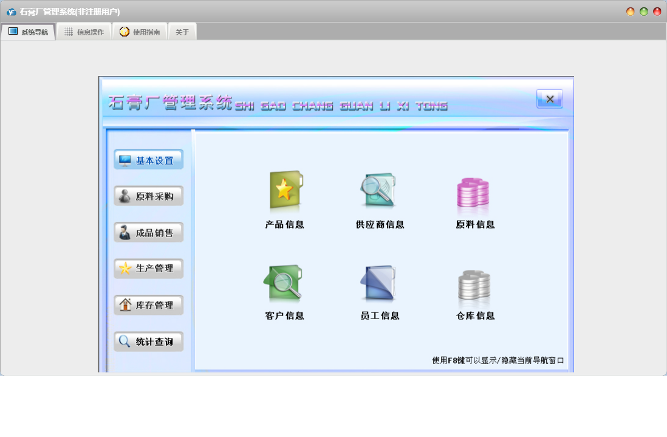Viewport: 667px width, 437px height.
Task: Open the 关于 tab
Action: coord(182,32)
